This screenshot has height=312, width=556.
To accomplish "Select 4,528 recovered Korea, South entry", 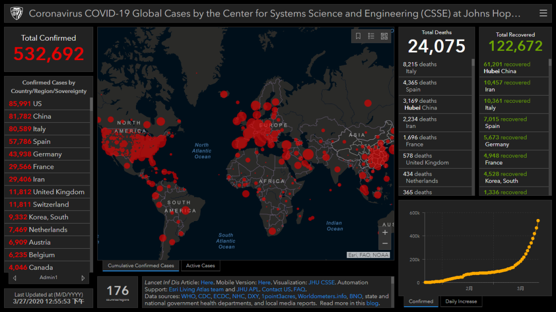I will click(x=514, y=177).
